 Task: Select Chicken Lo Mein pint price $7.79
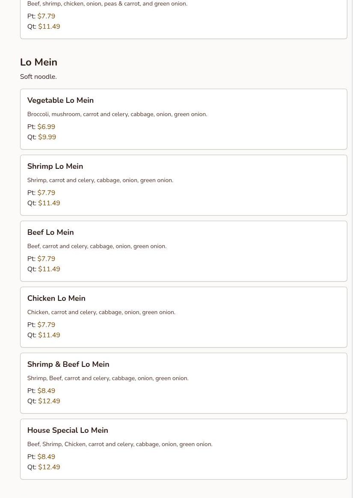pos(46,325)
